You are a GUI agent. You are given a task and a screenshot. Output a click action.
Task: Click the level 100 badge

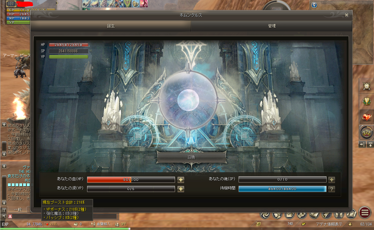[11, 3]
